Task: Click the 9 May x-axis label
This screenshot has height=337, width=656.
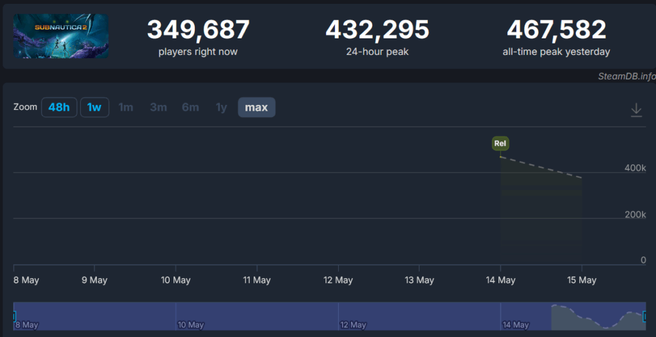Action: point(95,280)
